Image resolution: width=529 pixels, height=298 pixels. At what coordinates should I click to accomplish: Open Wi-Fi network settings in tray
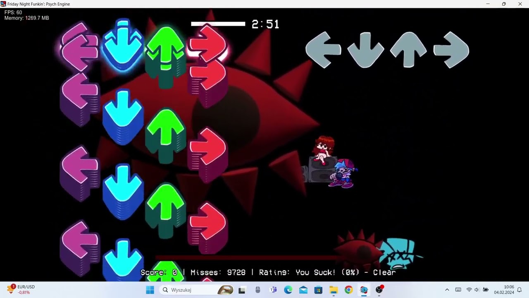[x=469, y=290]
